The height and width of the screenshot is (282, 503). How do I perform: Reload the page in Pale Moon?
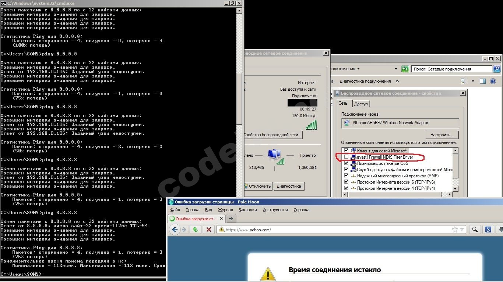coord(195,229)
